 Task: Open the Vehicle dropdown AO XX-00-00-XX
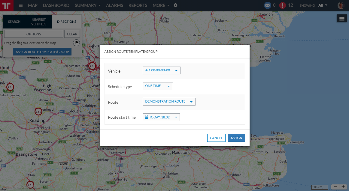click(x=161, y=70)
